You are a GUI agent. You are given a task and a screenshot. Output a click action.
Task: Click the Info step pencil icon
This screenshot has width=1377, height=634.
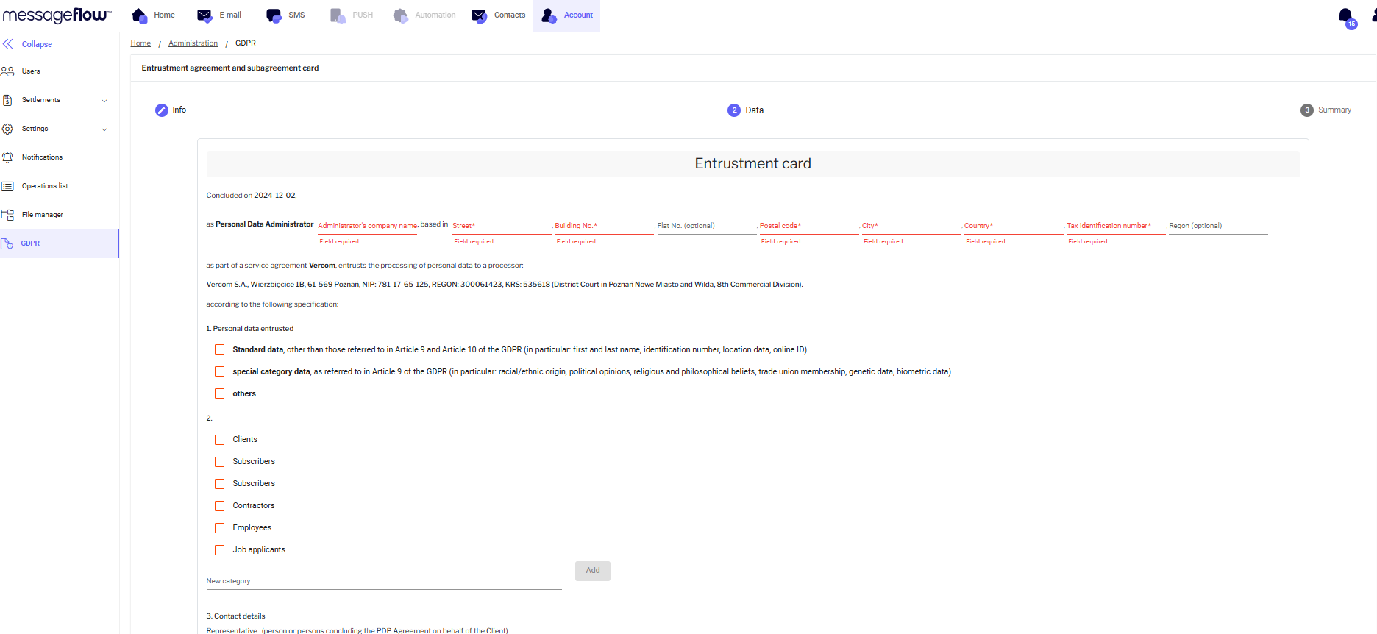point(162,110)
